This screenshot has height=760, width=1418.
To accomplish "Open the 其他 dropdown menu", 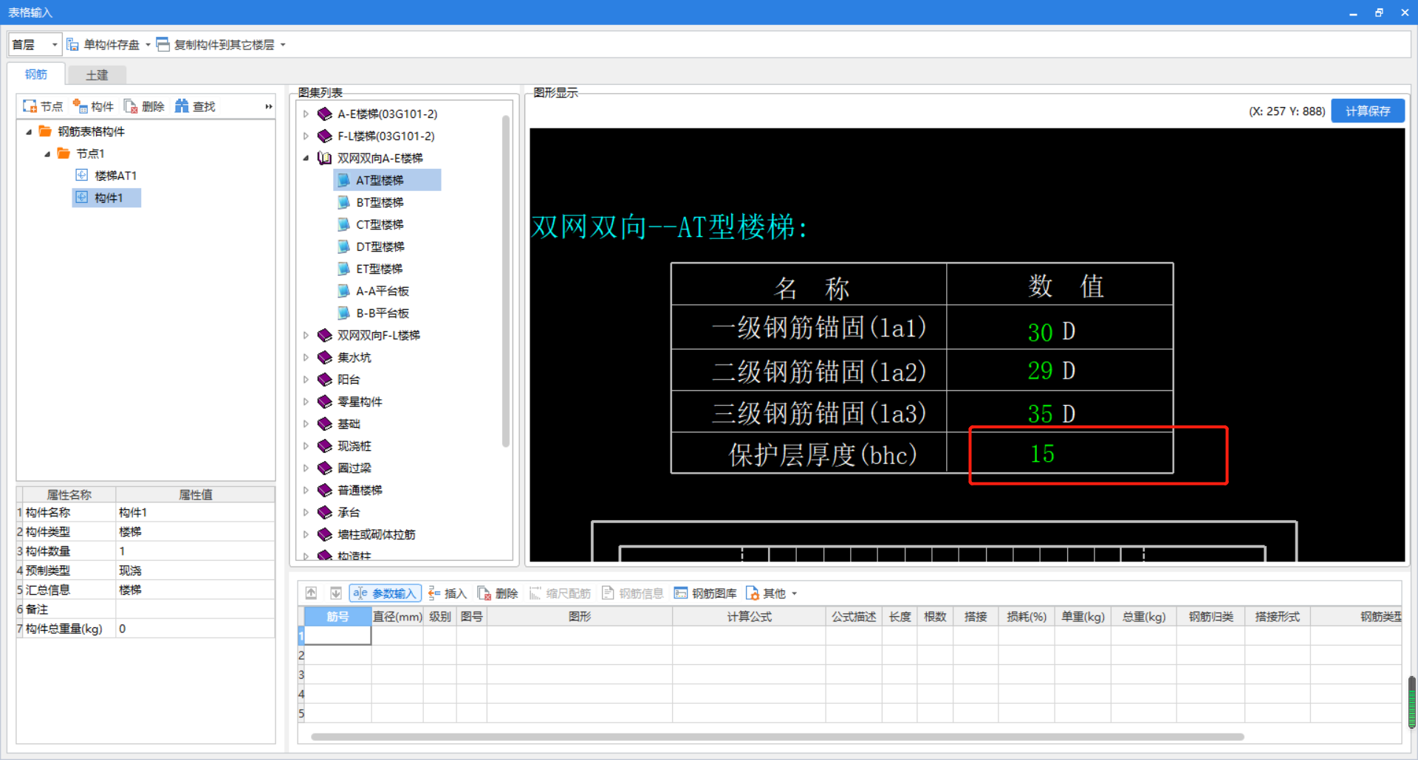I will tap(771, 593).
